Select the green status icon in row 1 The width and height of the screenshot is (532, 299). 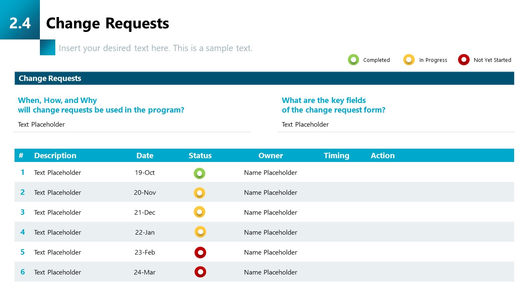click(x=199, y=173)
